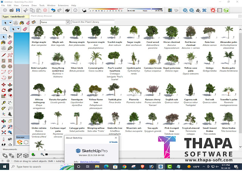Select the Ginkgo tree thumbnail
242x171 pixels.
point(209,58)
